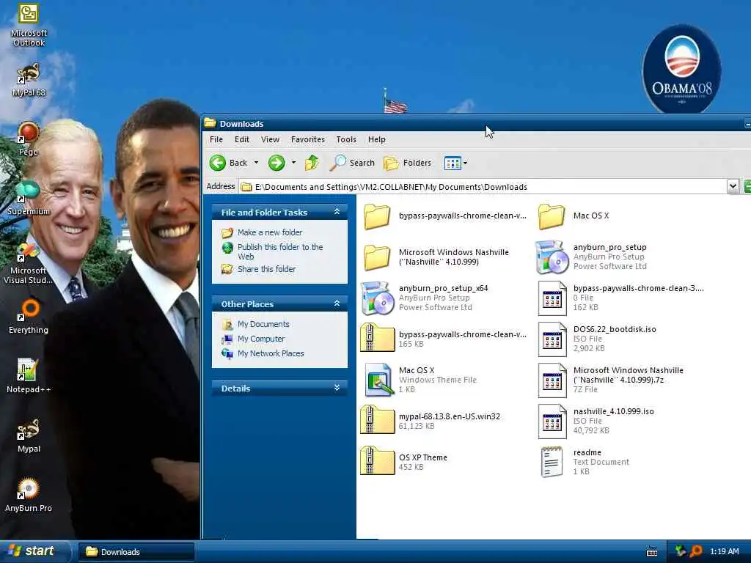The width and height of the screenshot is (751, 563).
Task: Select the bypass-paywalls-chrome-clean-v folder
Action: pos(444,216)
